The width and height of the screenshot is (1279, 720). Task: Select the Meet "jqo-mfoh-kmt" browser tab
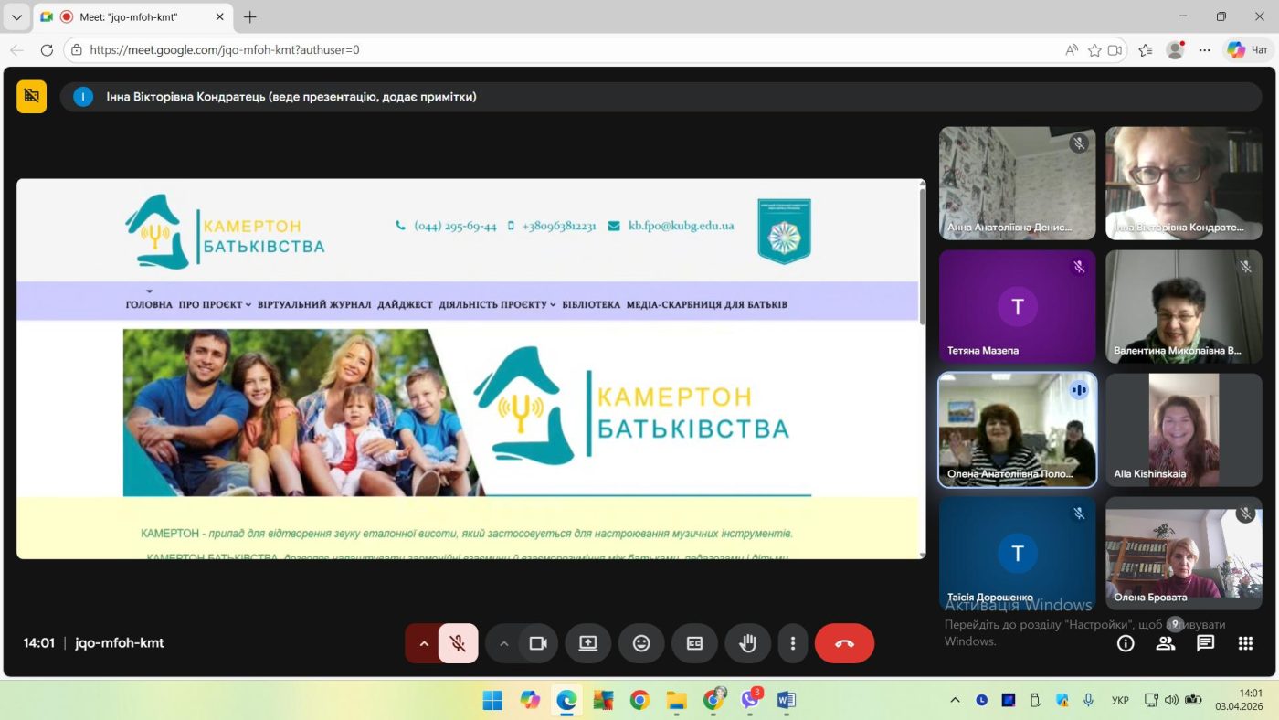pyautogui.click(x=128, y=17)
